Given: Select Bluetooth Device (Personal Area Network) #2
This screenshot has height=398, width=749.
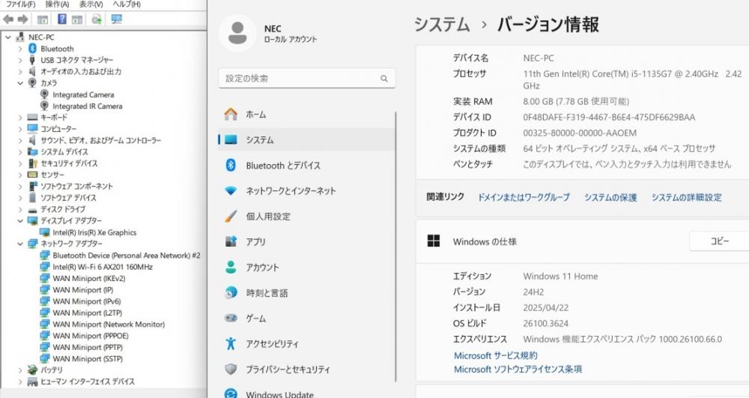Looking at the screenshot, I should pos(127,256).
